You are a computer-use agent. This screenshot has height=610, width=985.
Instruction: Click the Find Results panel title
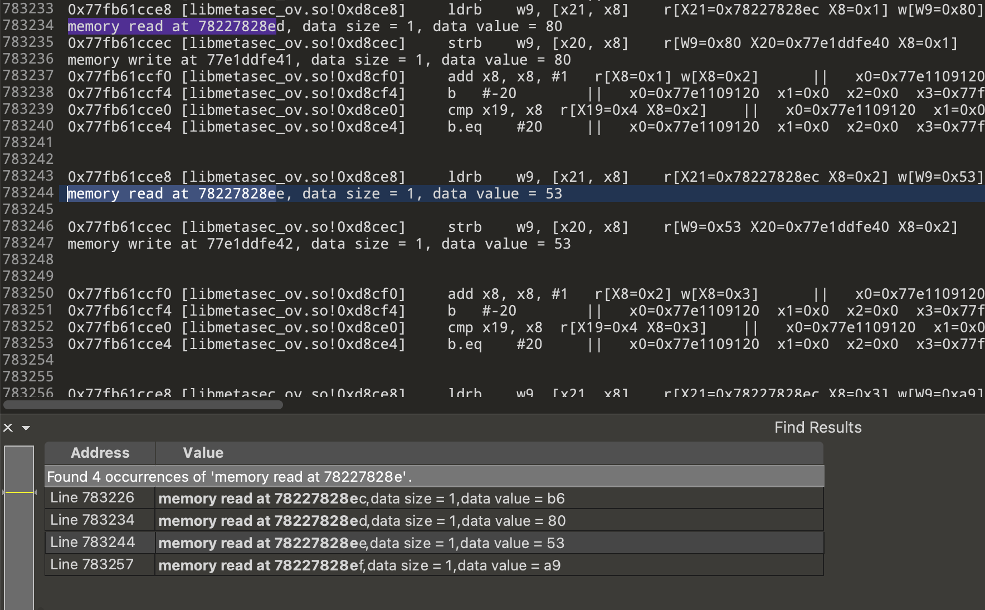click(817, 428)
